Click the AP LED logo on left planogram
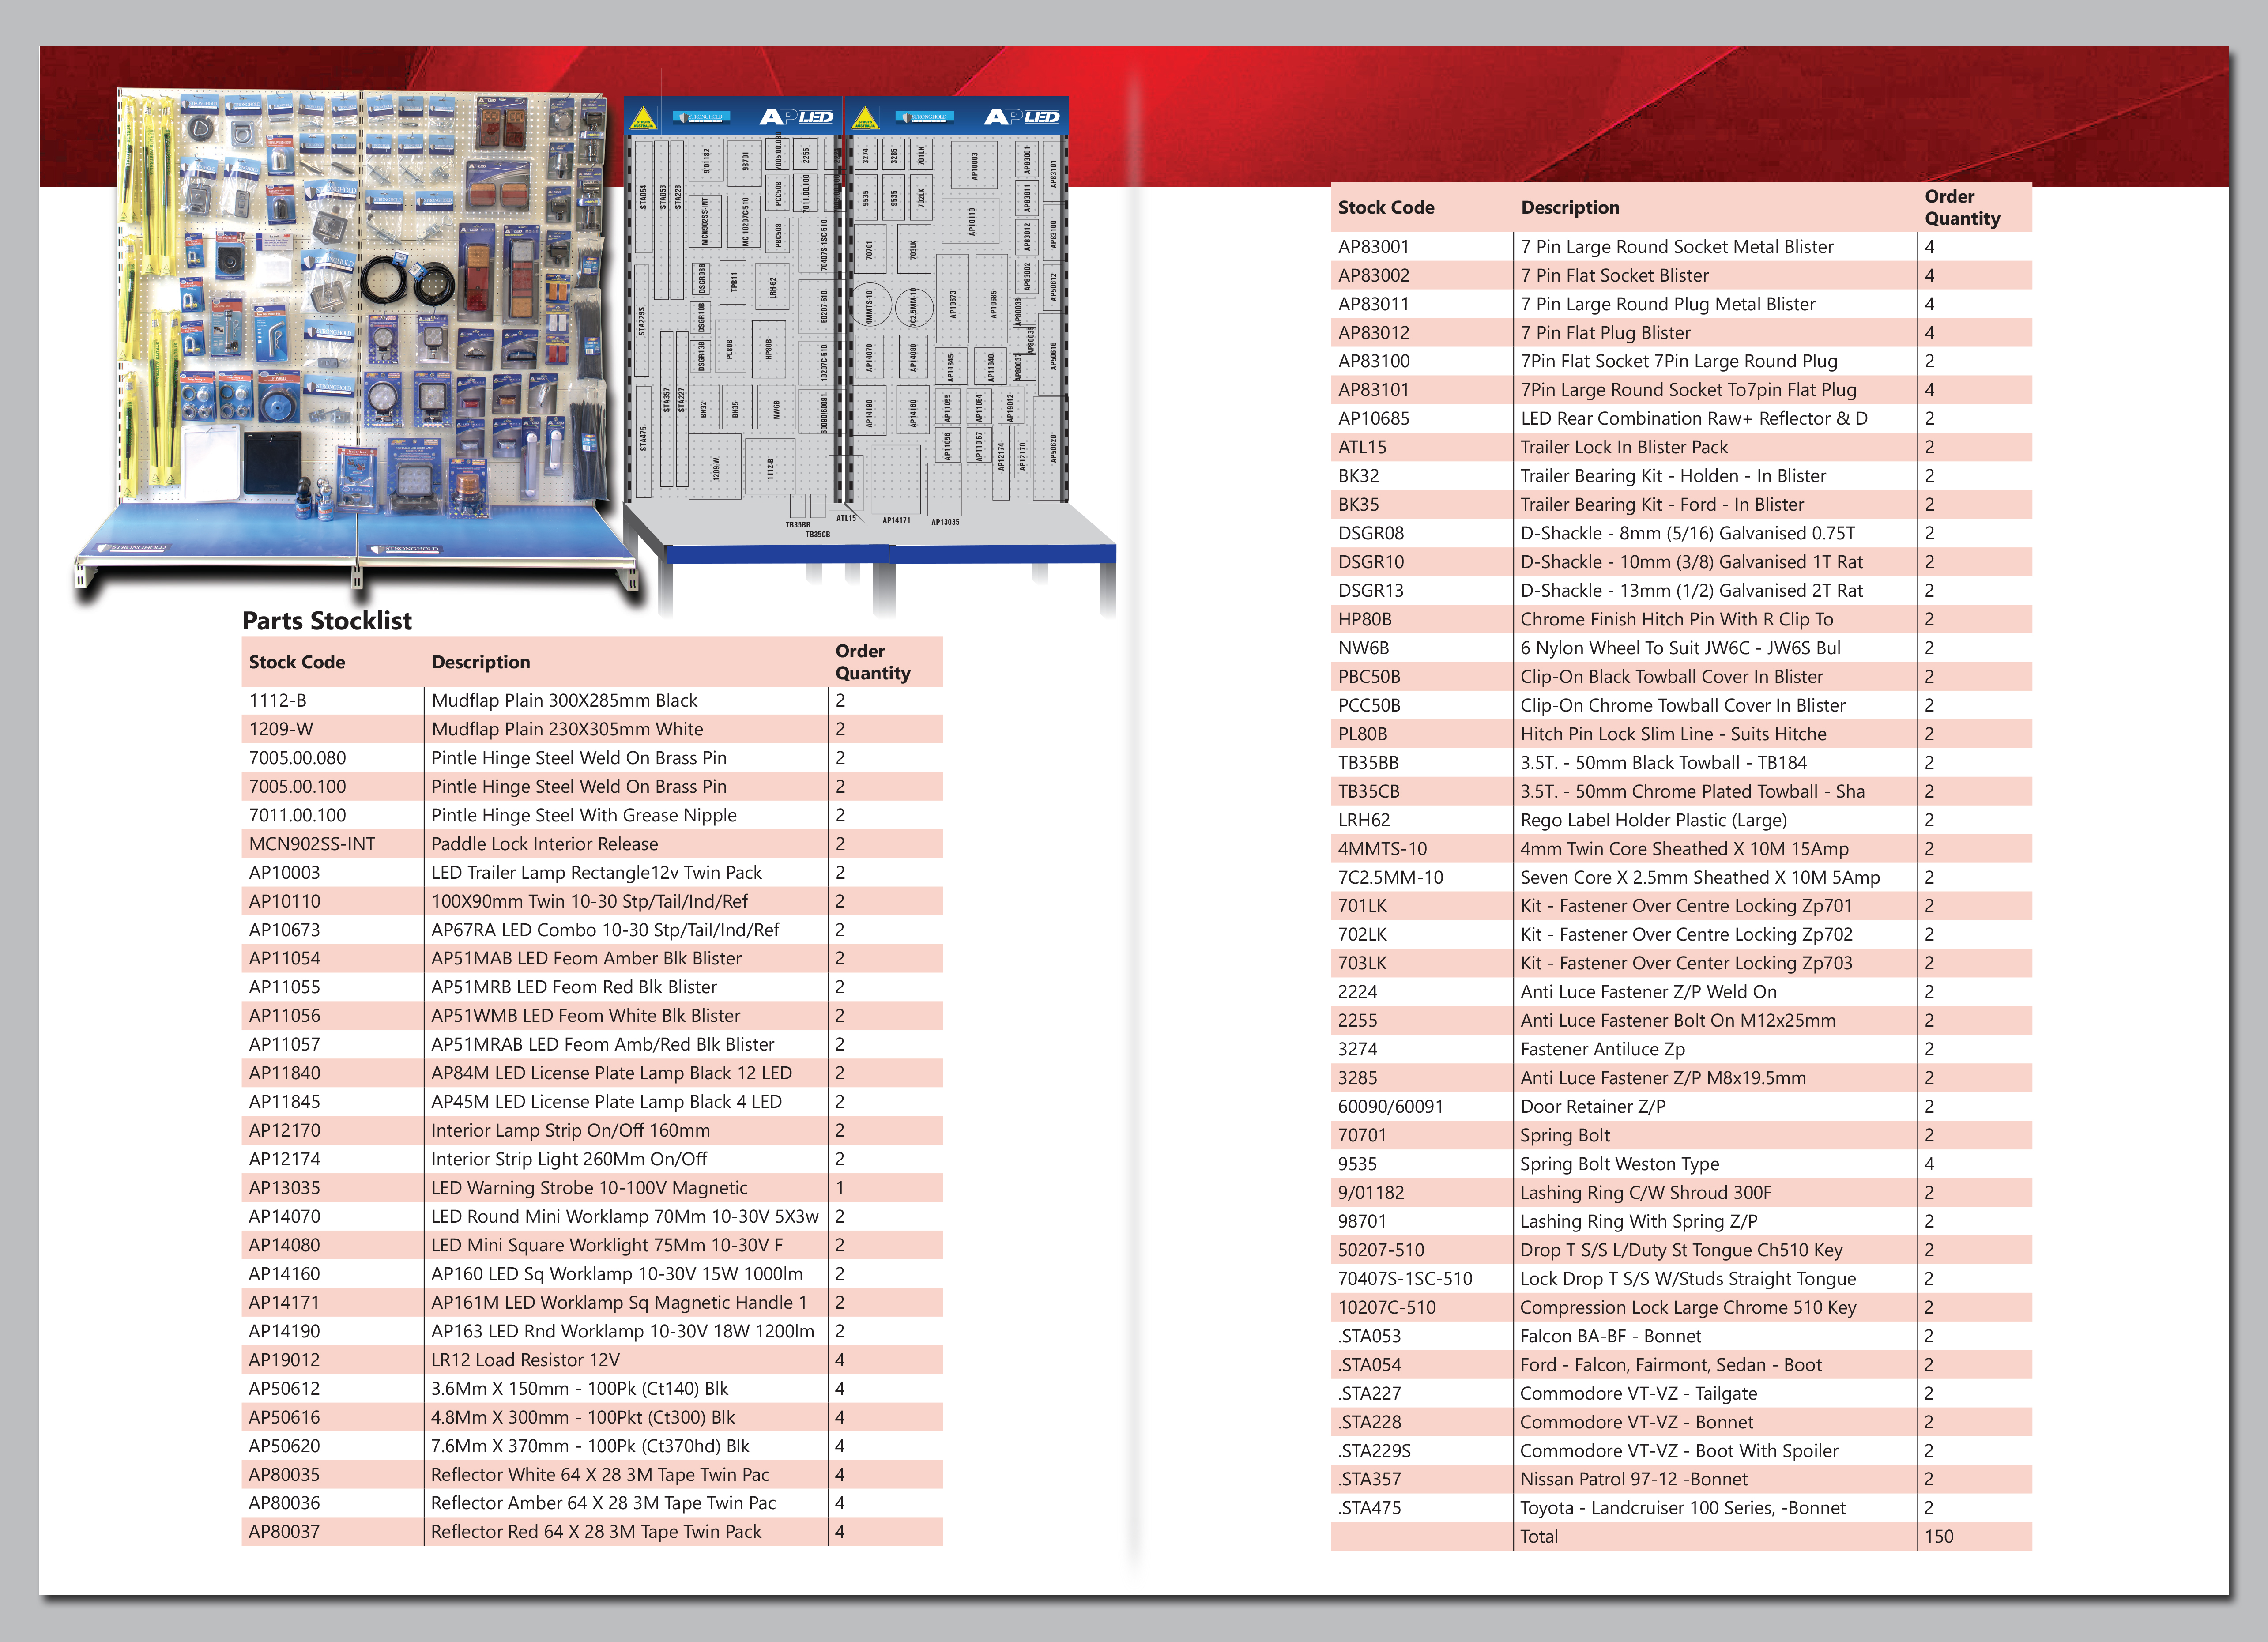2268x1642 pixels. [x=796, y=117]
